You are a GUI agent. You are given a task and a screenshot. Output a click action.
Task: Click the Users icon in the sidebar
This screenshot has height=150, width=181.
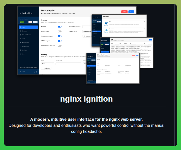coord(21,54)
